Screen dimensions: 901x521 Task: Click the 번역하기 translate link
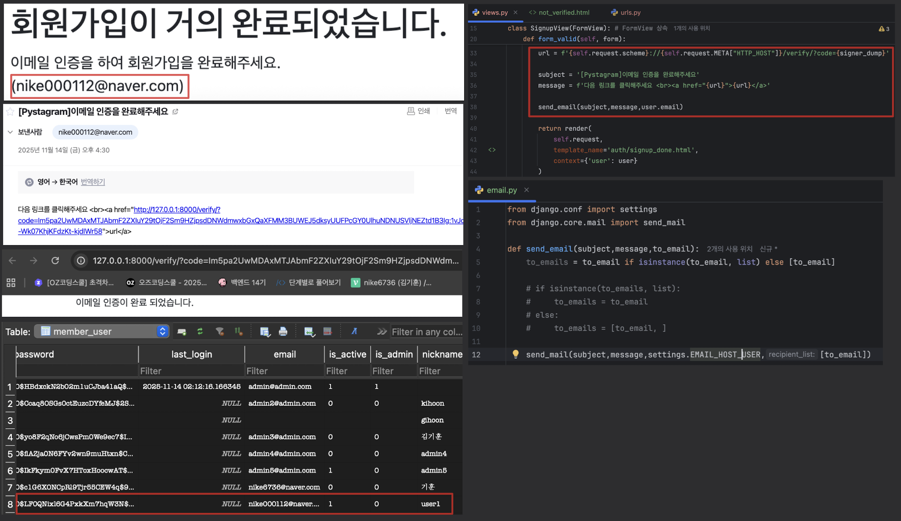(93, 182)
